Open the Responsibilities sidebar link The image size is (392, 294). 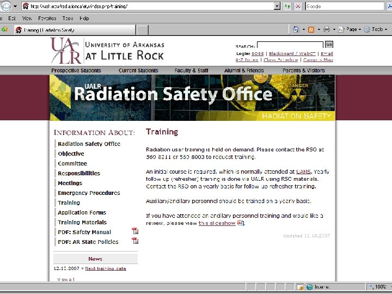click(x=79, y=173)
